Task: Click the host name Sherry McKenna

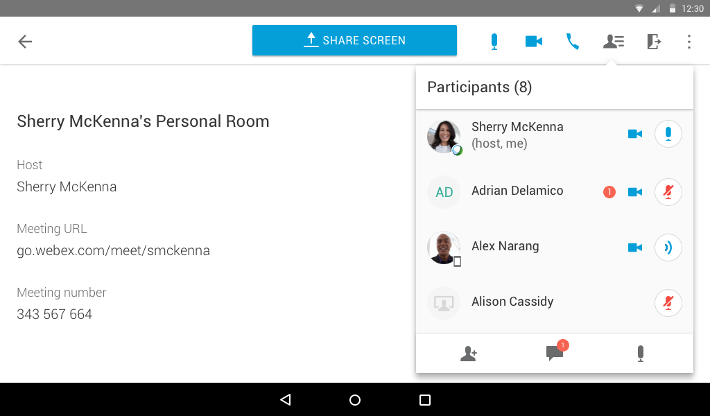Action: pyautogui.click(x=67, y=187)
